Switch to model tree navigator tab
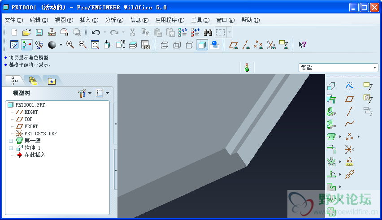382x220 pixels. 14,81
